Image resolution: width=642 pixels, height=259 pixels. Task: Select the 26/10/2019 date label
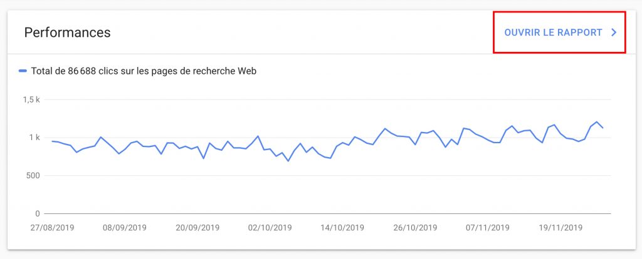pos(416,228)
